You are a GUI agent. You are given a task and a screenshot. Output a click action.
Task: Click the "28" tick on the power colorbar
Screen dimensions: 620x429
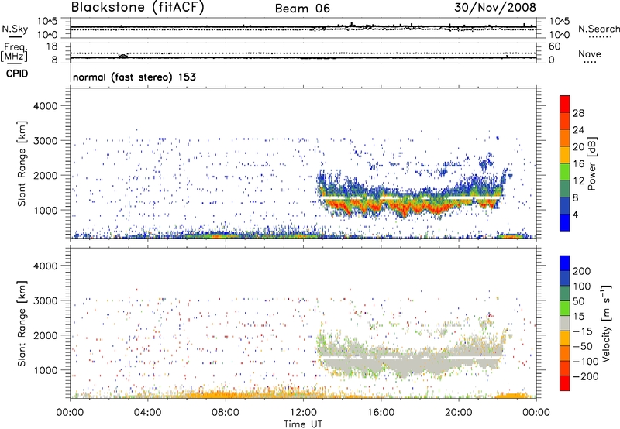[x=578, y=113]
